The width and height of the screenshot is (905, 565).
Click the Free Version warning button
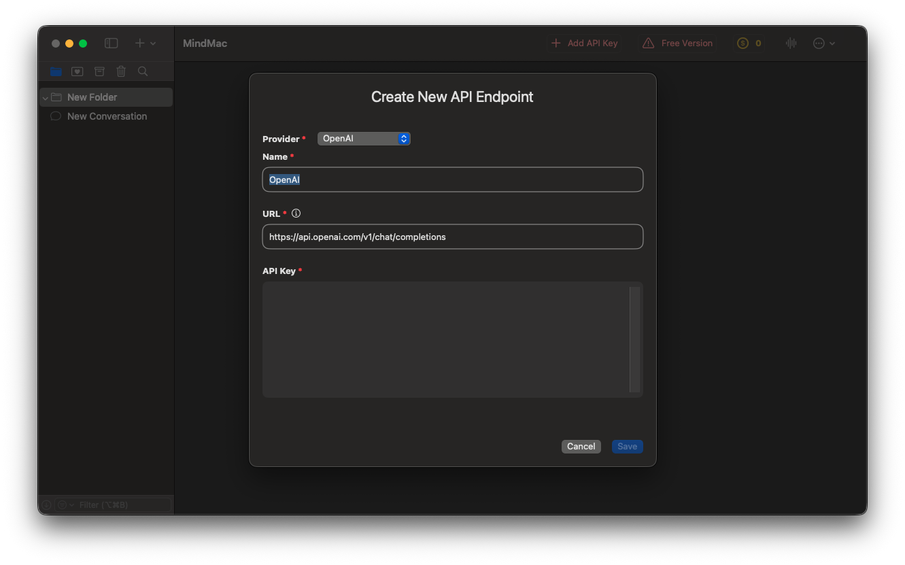(678, 44)
